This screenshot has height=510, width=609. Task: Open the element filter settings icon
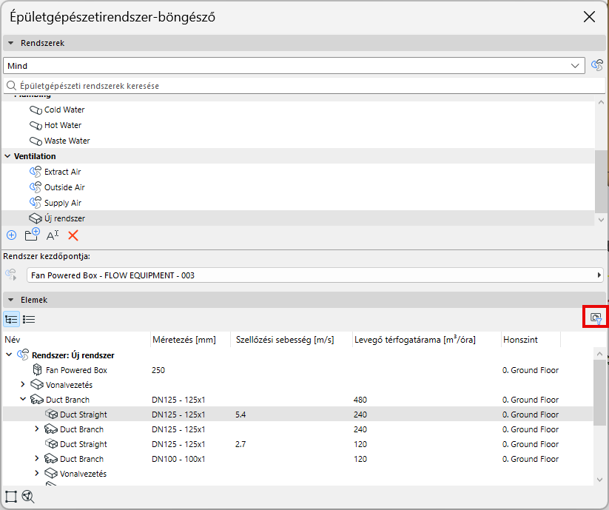(x=596, y=318)
